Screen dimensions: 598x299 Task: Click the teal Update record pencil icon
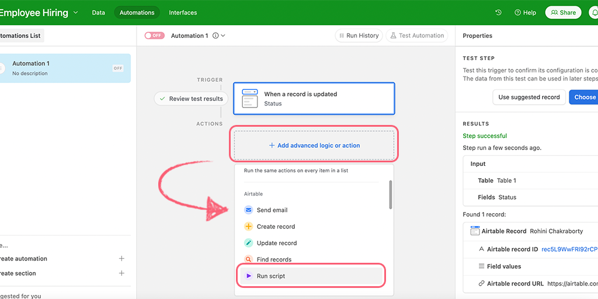click(x=248, y=243)
